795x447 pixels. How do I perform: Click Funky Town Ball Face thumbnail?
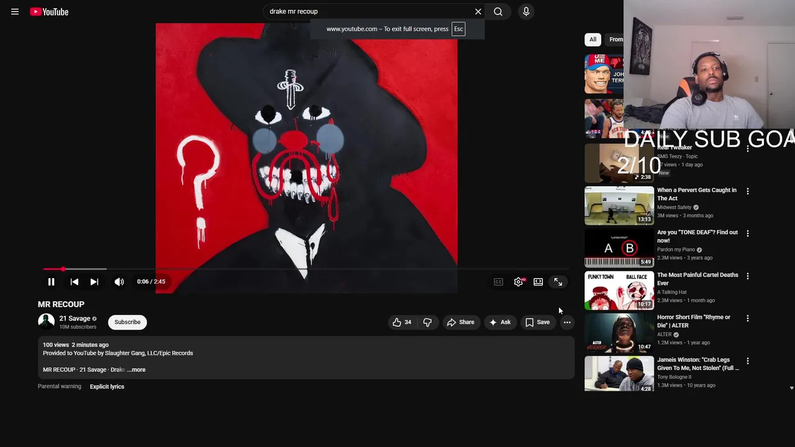[x=619, y=290]
